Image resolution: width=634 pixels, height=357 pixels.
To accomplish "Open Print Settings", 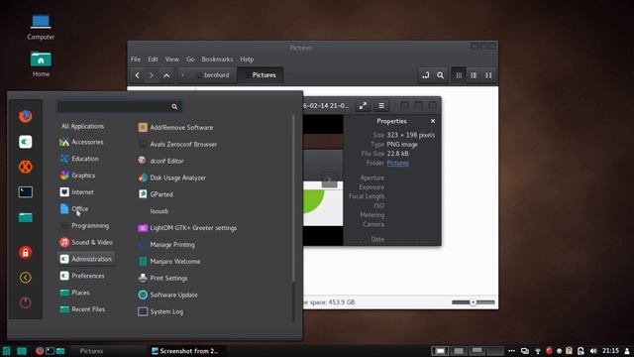I will (x=162, y=279).
